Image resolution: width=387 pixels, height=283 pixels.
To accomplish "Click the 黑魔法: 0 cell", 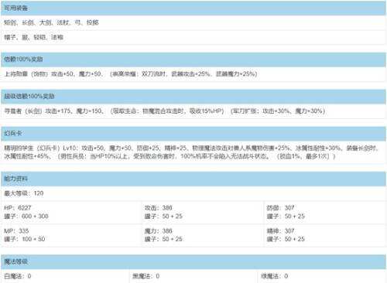I will point(193,276).
